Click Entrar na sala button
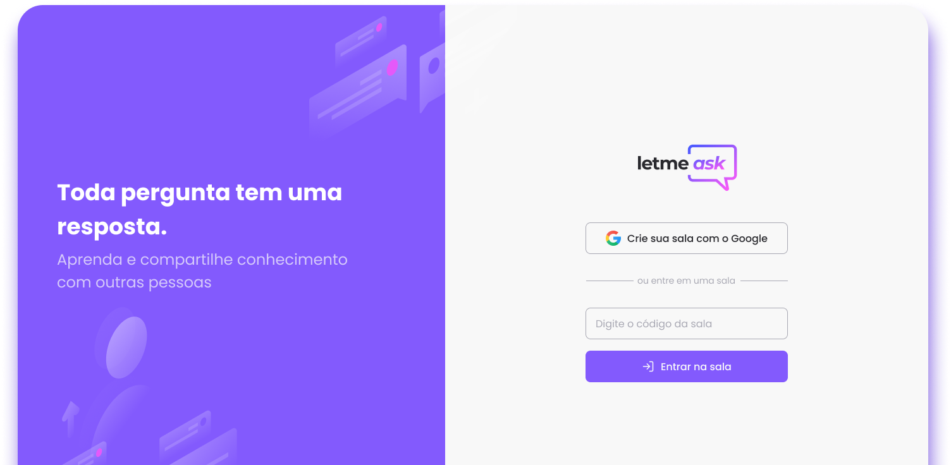Viewport: 951px width, 465px height. tap(687, 366)
